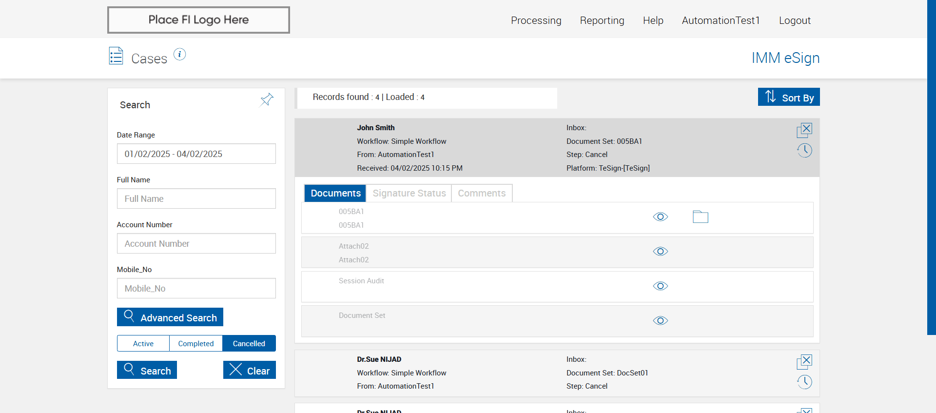Select the Completed status filter
Screen dimensions: 936x413
196,343
